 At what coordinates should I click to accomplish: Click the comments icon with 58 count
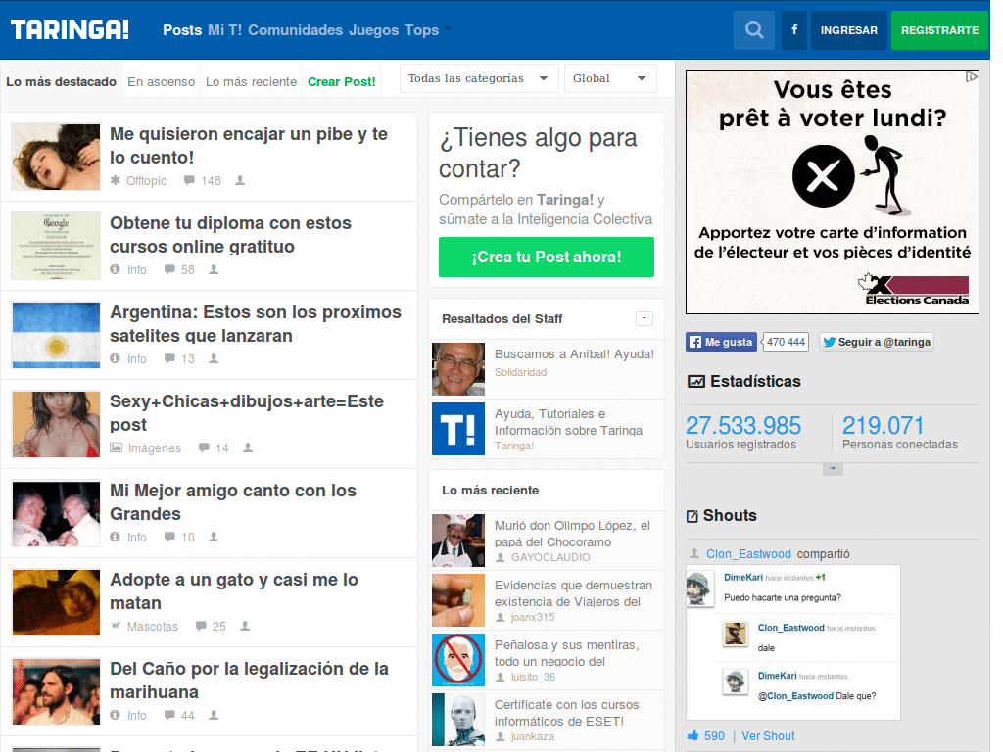click(169, 269)
